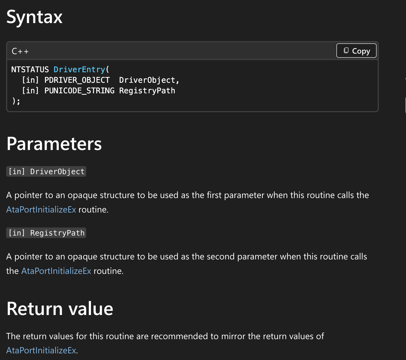Click the Syntax heading
The height and width of the screenshot is (360, 406).
34,17
